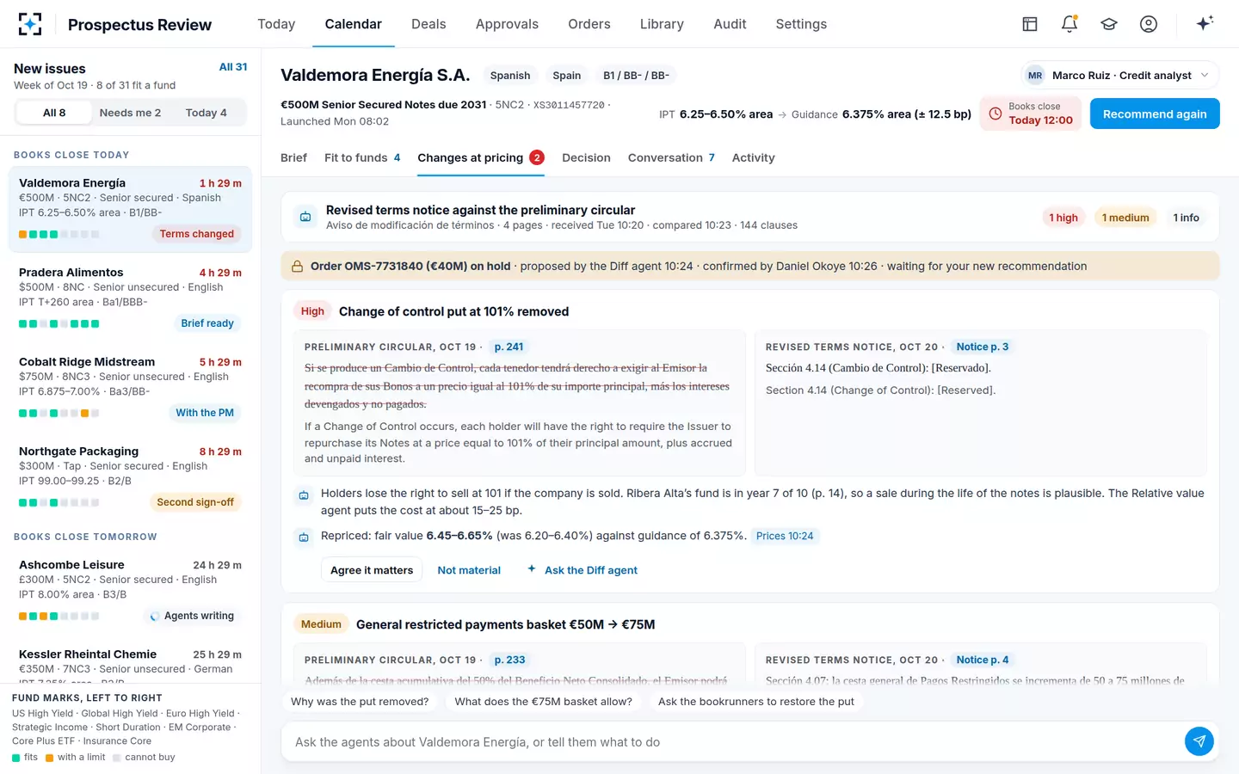This screenshot has height=774, width=1239.
Task: Open the Conversation 7 tab
Action: tap(671, 157)
